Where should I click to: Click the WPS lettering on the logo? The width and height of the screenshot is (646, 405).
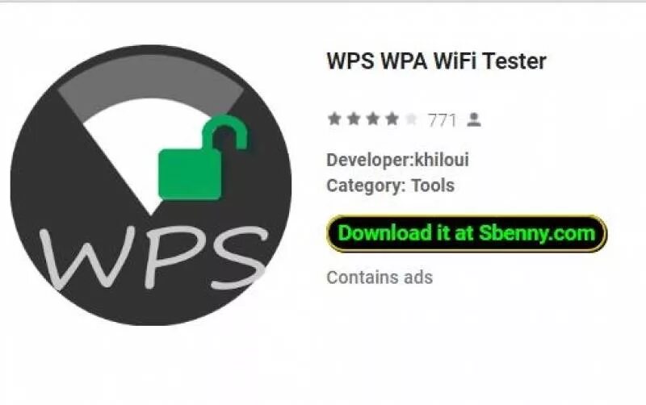pyautogui.click(x=153, y=257)
